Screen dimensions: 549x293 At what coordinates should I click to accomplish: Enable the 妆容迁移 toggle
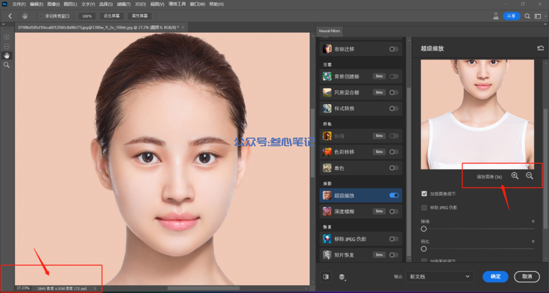[394, 49]
